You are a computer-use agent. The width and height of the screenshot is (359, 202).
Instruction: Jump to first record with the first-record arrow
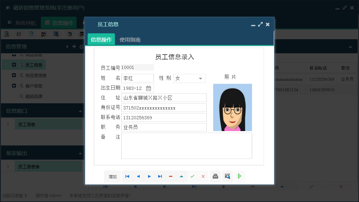tap(127, 176)
